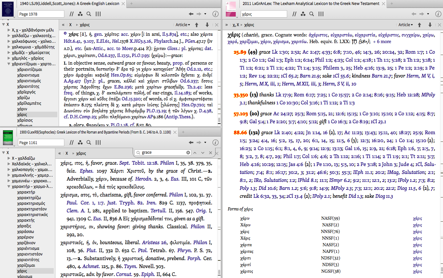Select χαρίζομαι in Sophocles contents list
The width and height of the screenshot is (443, 278).
coord(26,265)
